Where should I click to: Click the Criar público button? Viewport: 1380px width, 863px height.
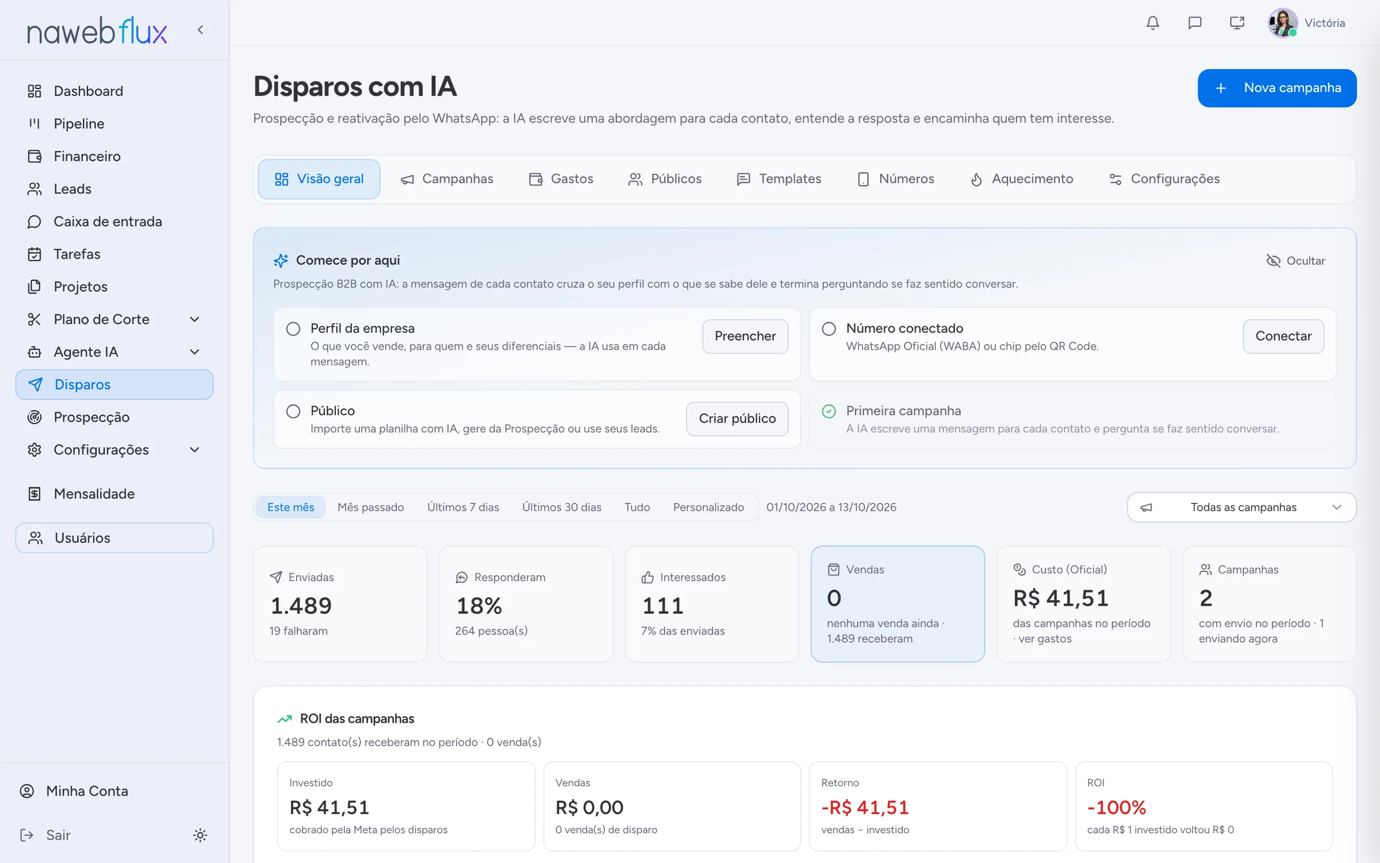[737, 418]
